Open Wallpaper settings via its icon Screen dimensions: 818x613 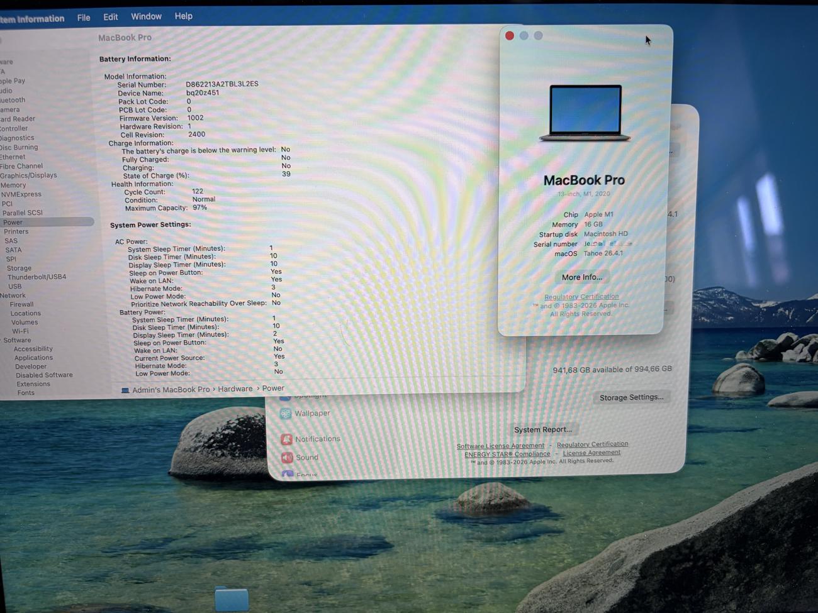pyautogui.click(x=286, y=413)
